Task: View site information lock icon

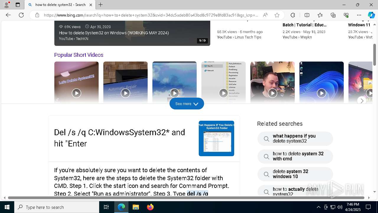Action: coord(37,15)
